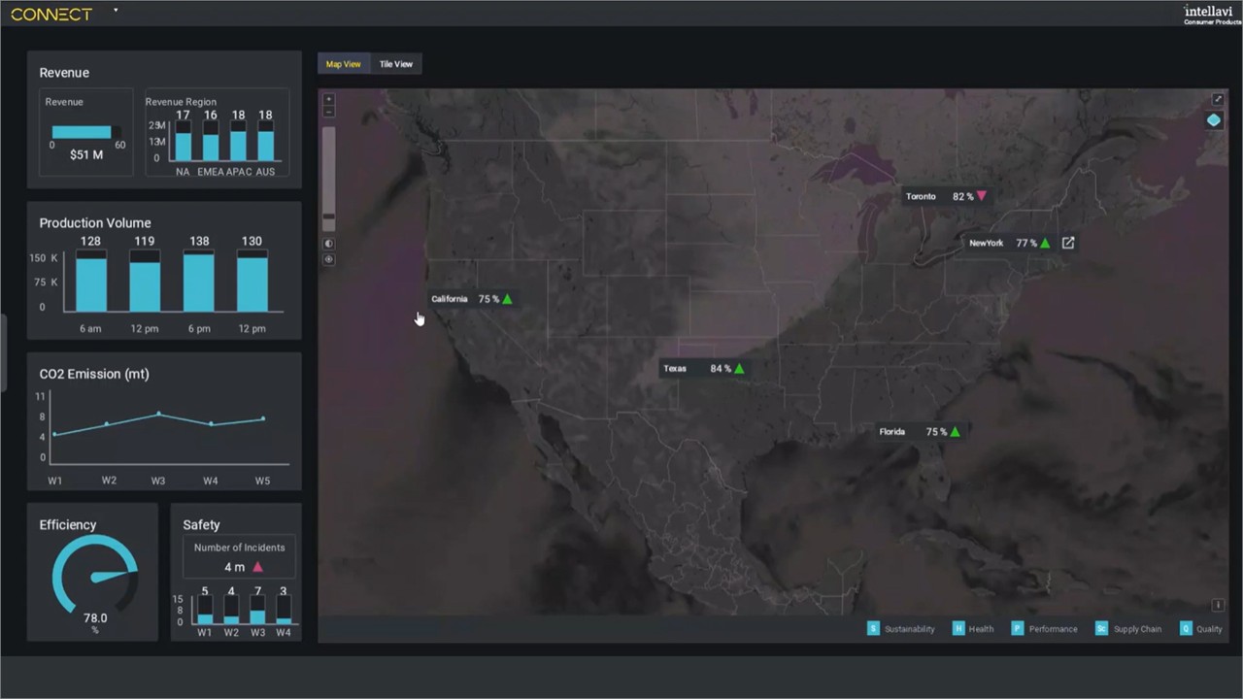Screen dimensions: 1243x699
Task: Toggle the Supply Chain legend filter
Action: pos(1101,629)
